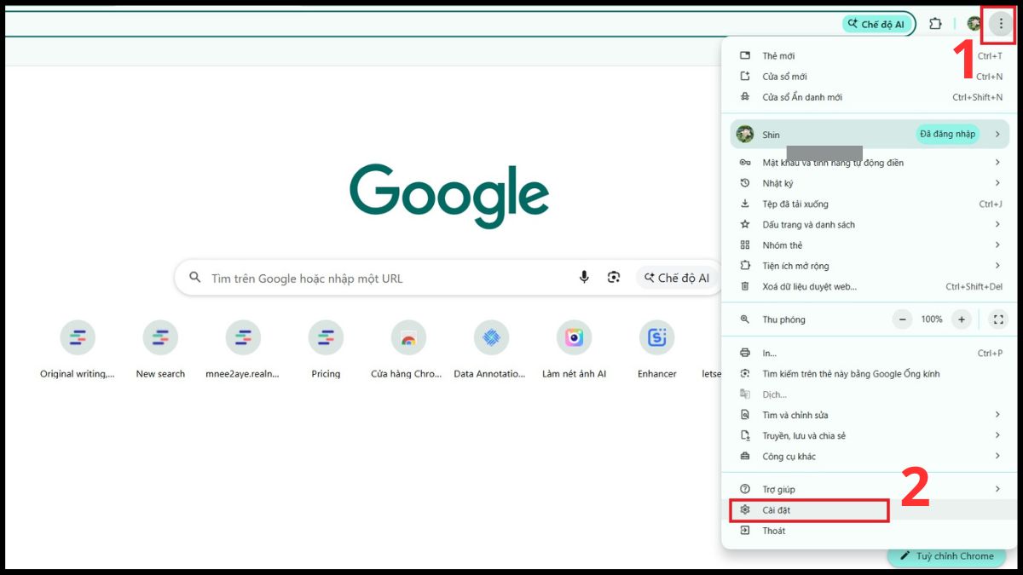Click the magnifier icon in search box

tap(195, 278)
